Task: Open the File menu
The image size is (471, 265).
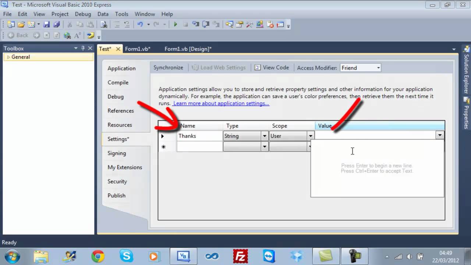Action: pyautogui.click(x=7, y=14)
